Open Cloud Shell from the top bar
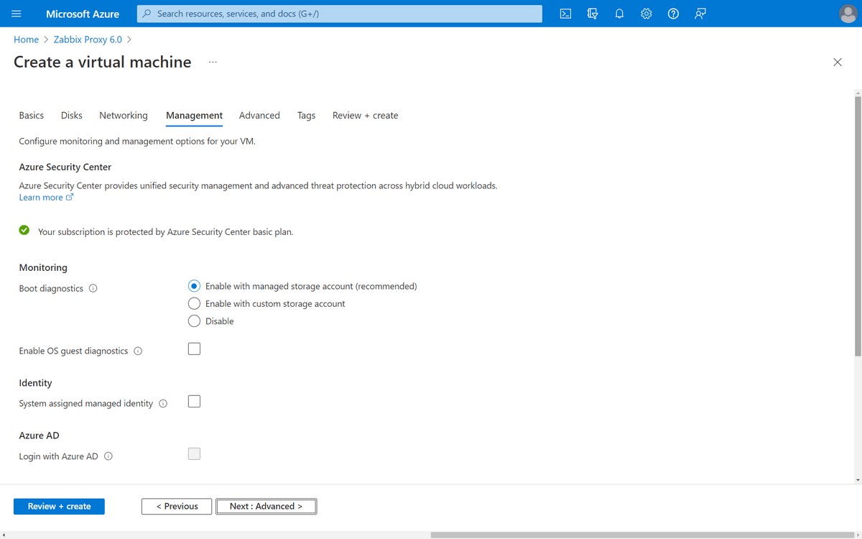 pos(565,14)
